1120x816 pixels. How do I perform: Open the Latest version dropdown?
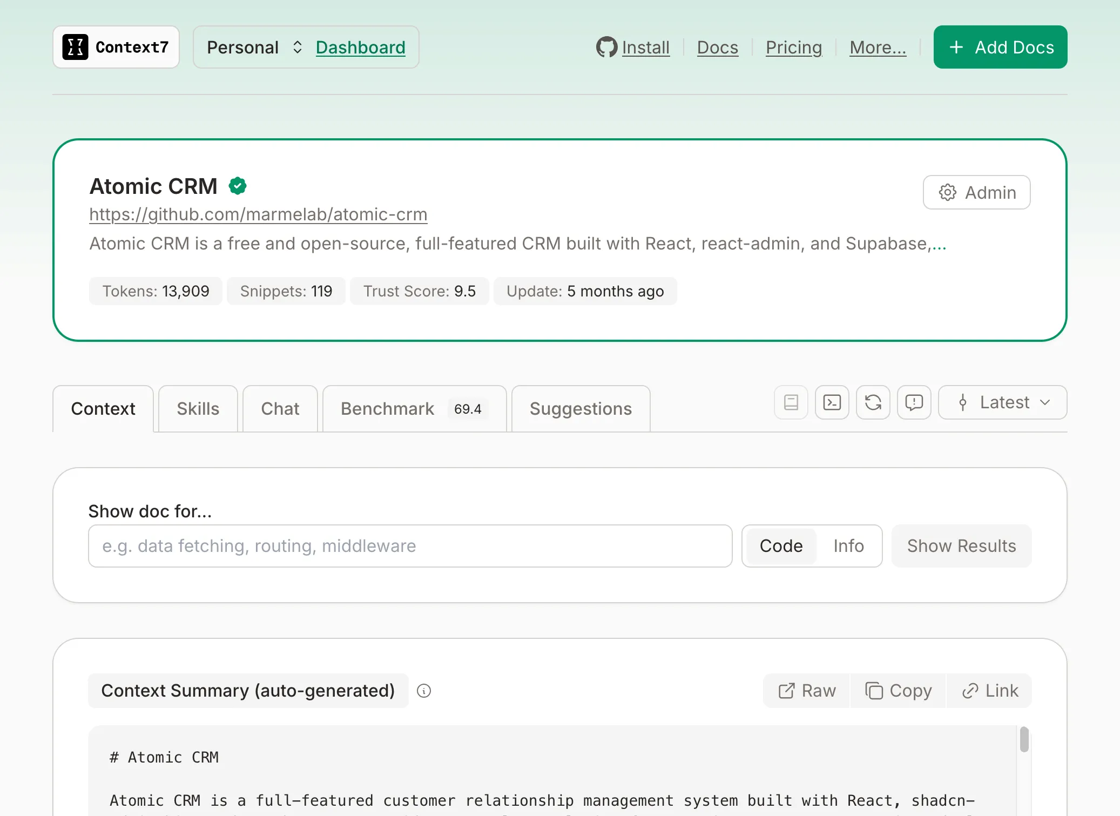(1002, 402)
